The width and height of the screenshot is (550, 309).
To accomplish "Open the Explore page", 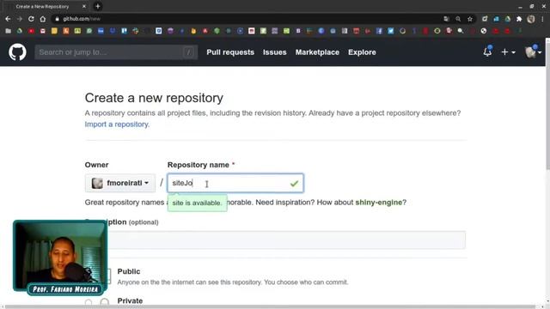I will (362, 52).
